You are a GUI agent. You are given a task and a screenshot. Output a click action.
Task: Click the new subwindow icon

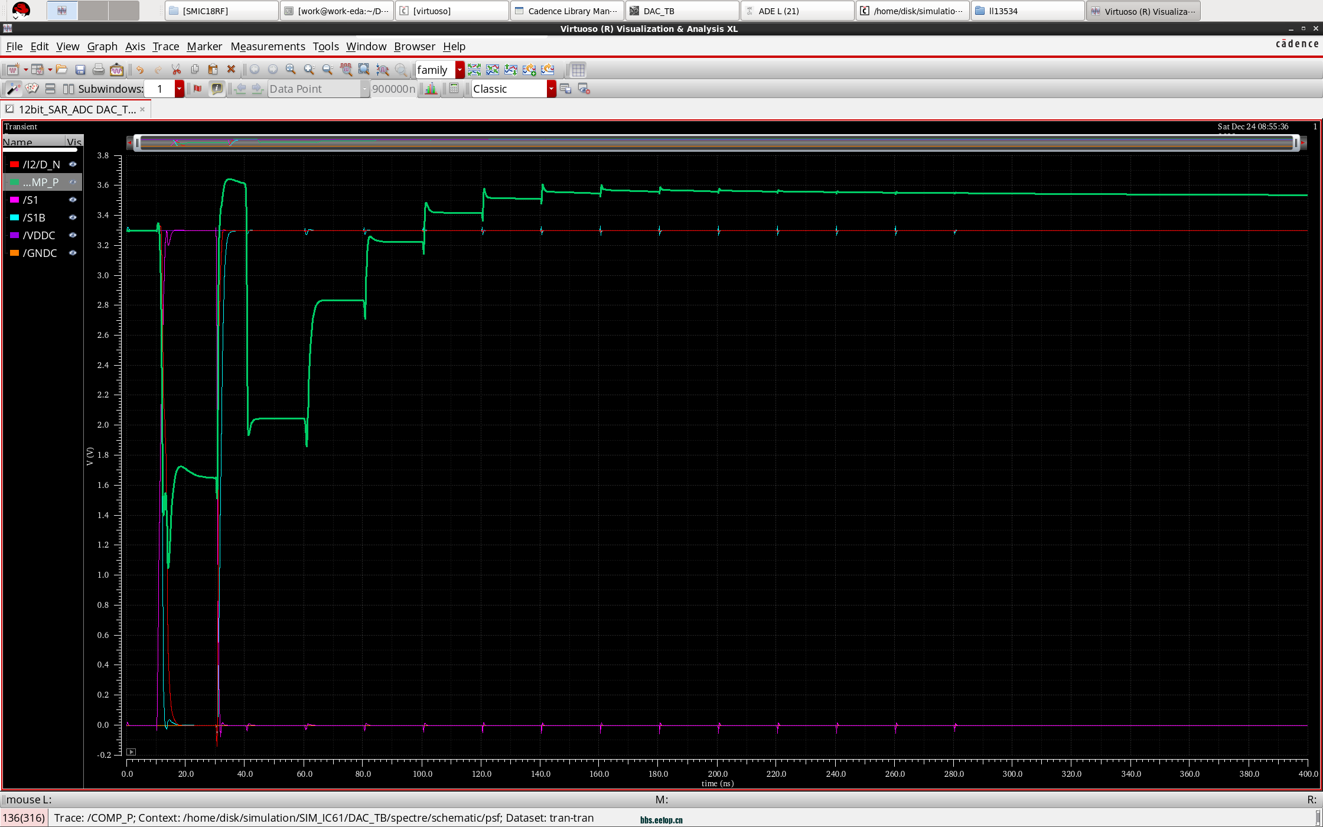[x=37, y=70]
